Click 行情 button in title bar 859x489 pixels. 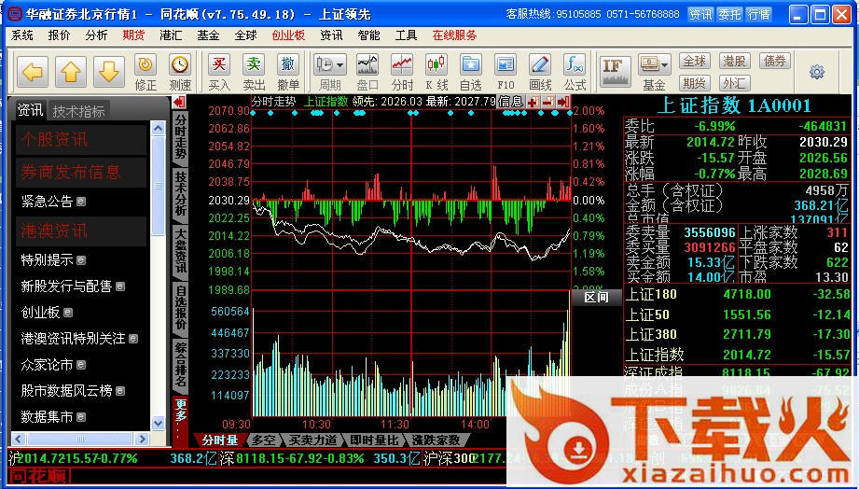pos(759,14)
